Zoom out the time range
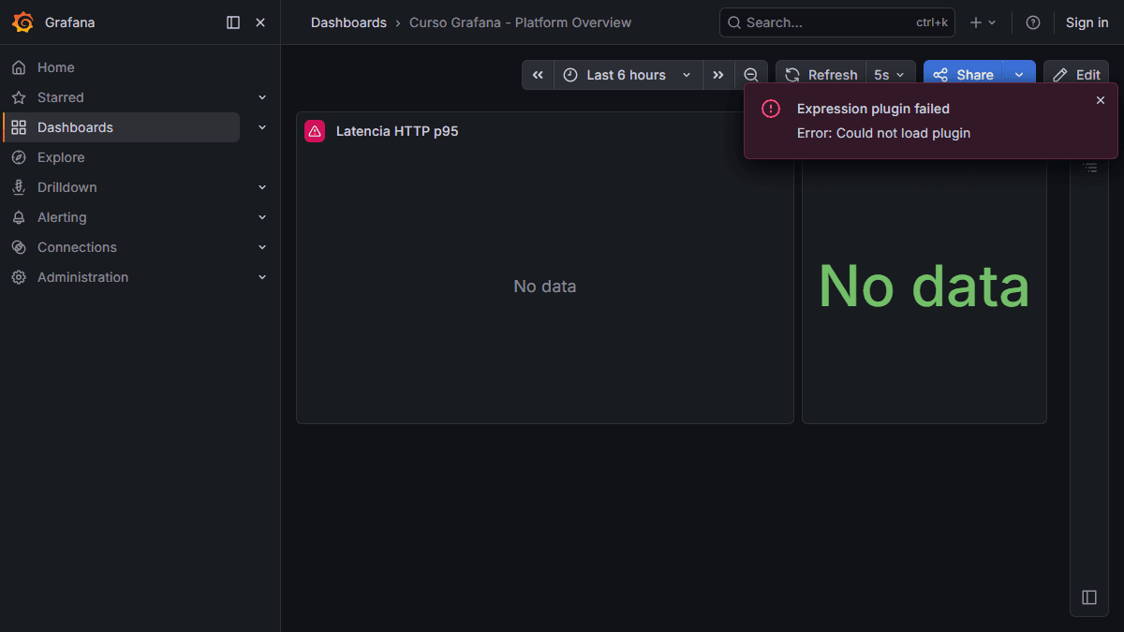This screenshot has height=632, width=1124. (751, 75)
